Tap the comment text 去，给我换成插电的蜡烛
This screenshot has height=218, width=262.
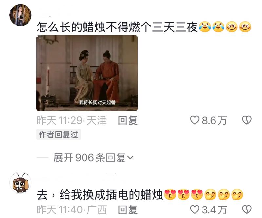[x=100, y=195]
